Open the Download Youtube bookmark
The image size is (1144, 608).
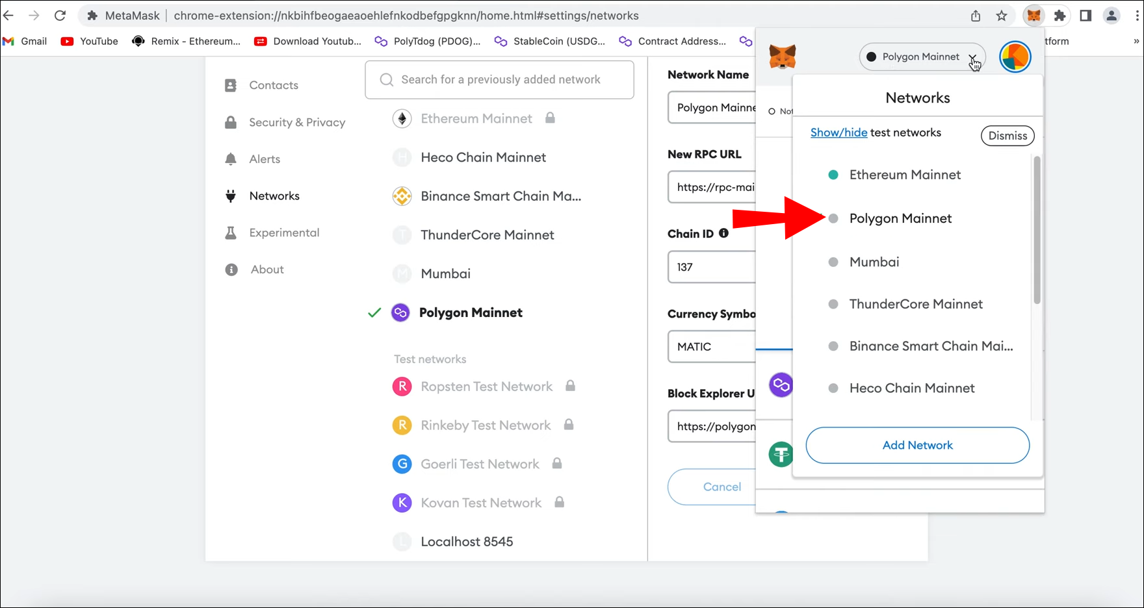click(x=308, y=41)
